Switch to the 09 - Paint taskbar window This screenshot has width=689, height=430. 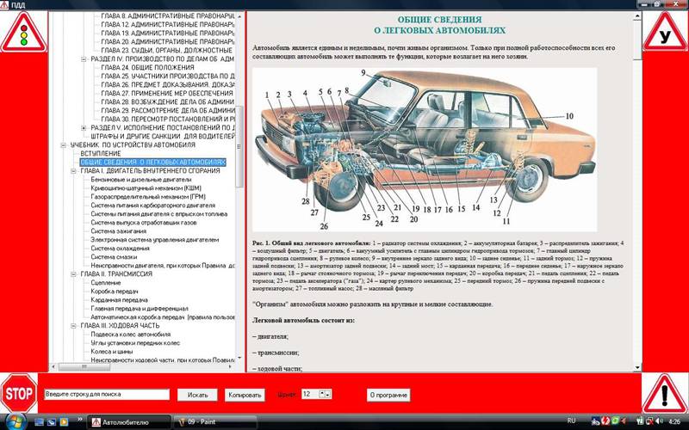pos(214,422)
